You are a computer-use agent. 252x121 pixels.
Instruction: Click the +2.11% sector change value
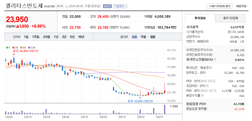coord(239,109)
